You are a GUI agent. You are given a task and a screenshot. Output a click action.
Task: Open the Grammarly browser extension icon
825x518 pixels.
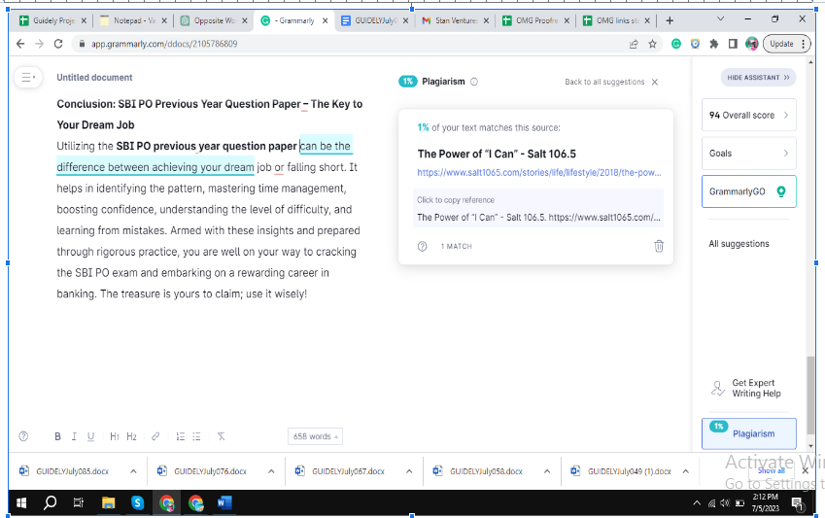676,44
